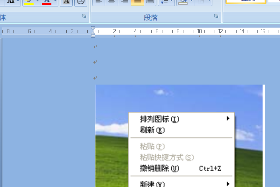Toggle the highlighted justify alignment button
The width and height of the screenshot is (280, 187).
point(137,2)
